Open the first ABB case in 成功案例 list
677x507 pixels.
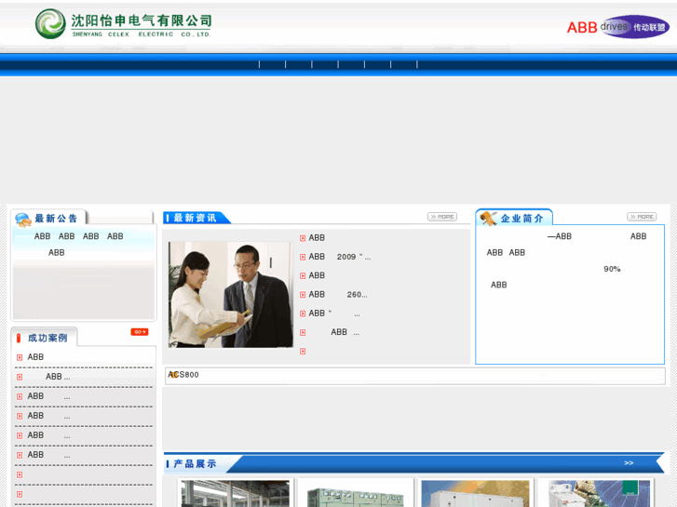[x=35, y=357]
